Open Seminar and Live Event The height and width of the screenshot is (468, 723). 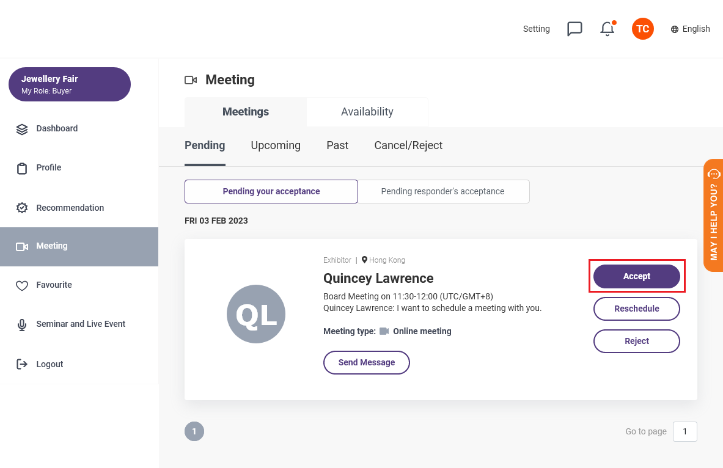point(79,324)
